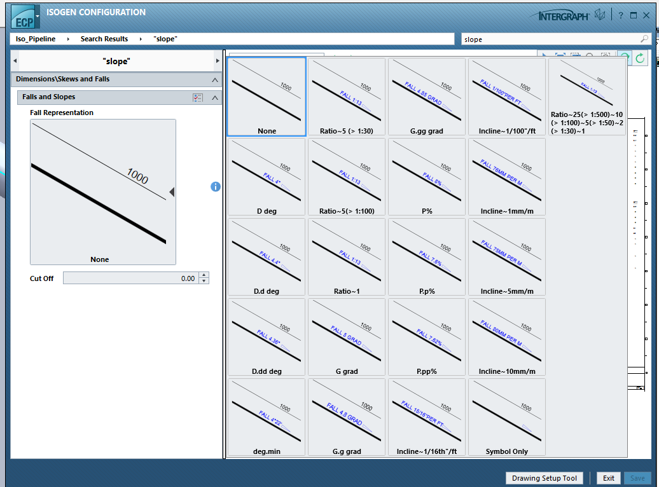
Task: Choose Incline~10mm/m option
Action: (x=507, y=337)
